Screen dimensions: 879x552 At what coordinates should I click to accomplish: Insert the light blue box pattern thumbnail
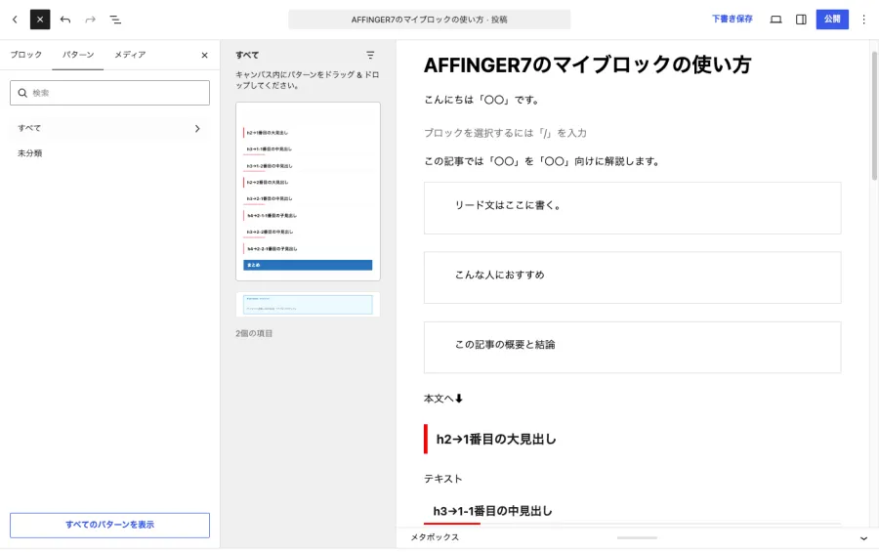(x=308, y=304)
